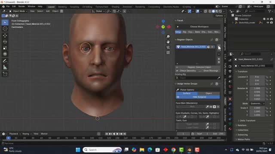Toggle Sketchfab_model visibility eye in outliner
The height and width of the screenshot is (154, 275).
pos(268,23)
